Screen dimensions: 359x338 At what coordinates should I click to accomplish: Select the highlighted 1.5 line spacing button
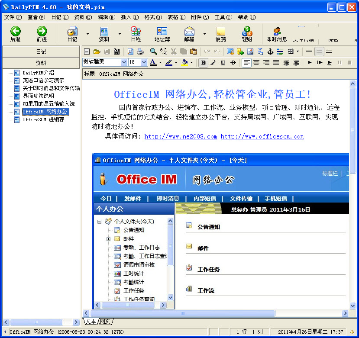319,52
